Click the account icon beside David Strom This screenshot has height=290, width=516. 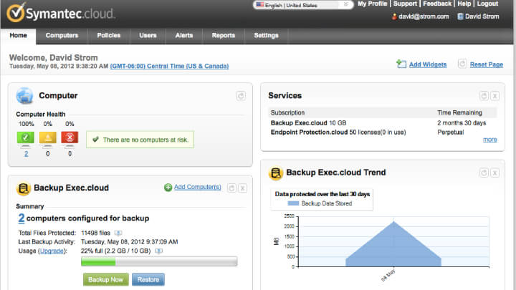pos(460,16)
